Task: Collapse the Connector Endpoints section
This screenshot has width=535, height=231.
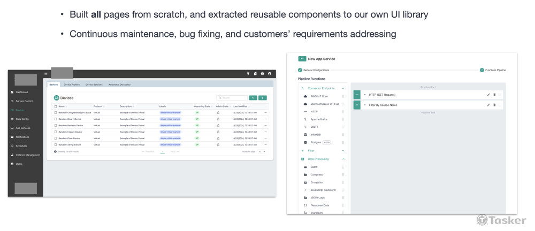Action: click(x=343, y=88)
